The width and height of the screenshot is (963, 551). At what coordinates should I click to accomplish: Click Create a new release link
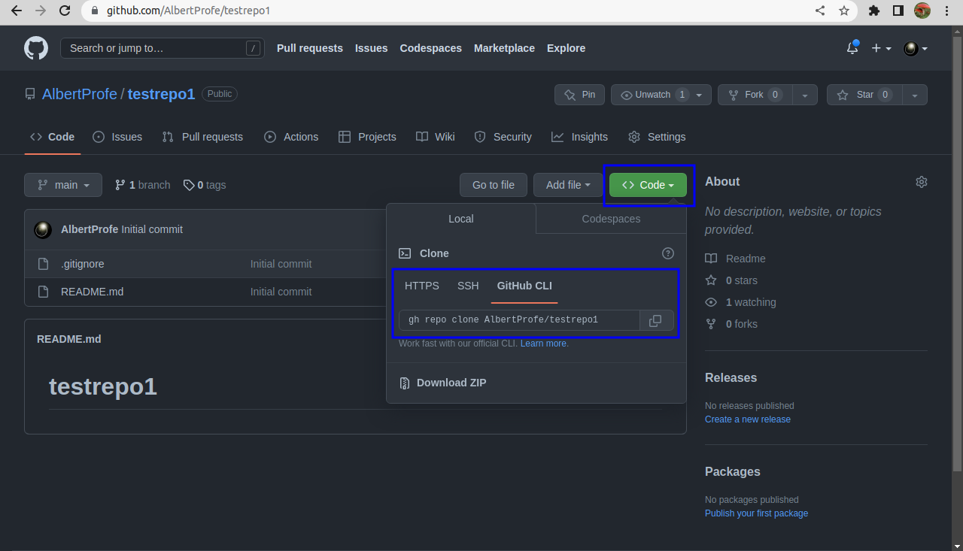(748, 419)
